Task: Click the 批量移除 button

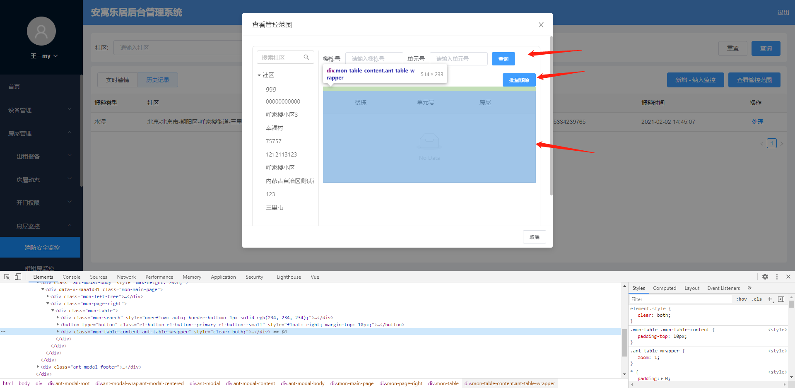Action: tap(519, 80)
